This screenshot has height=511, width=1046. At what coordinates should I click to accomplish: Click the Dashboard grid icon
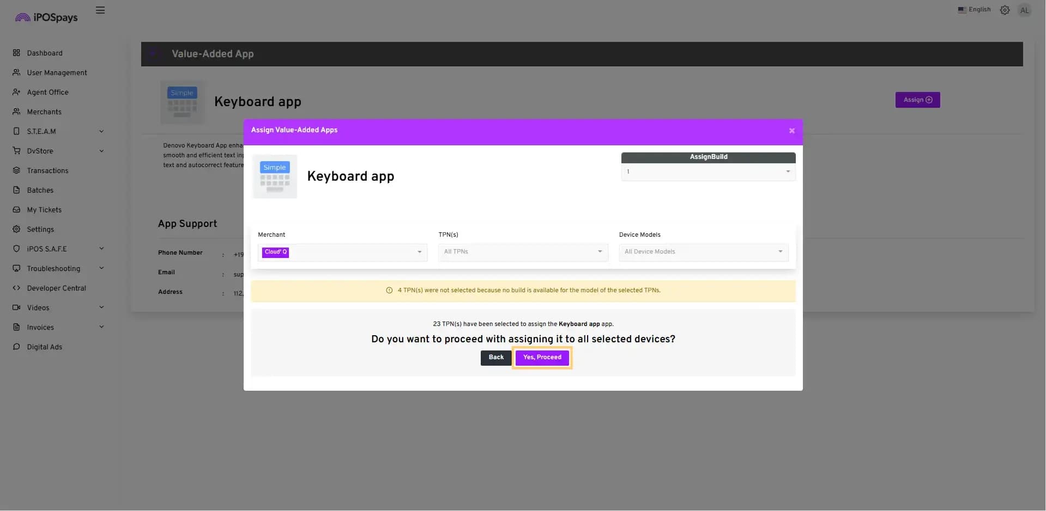tap(16, 53)
